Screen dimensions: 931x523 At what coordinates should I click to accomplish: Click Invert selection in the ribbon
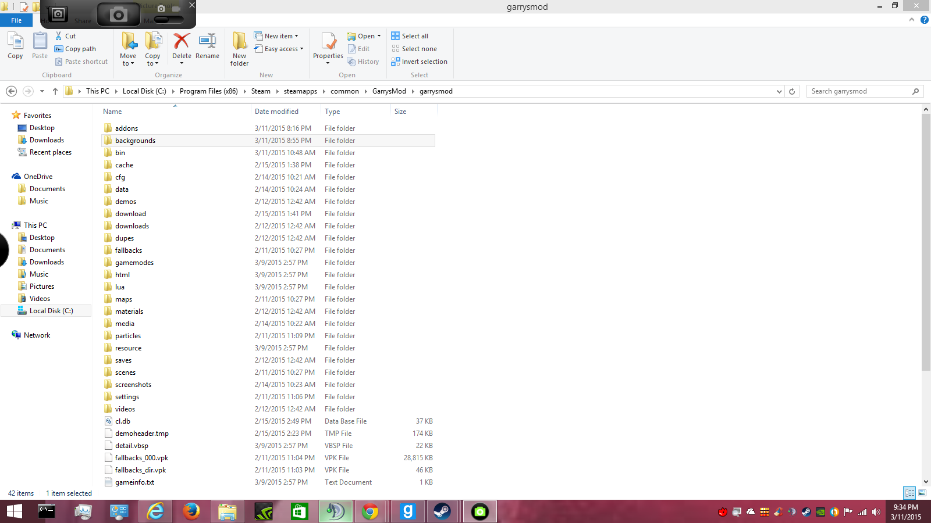point(419,62)
